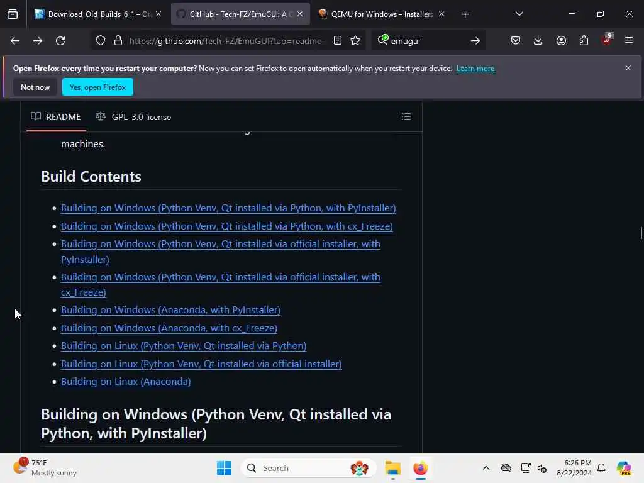Open the Firefox downloads panel
The width and height of the screenshot is (644, 483).
pos(538,41)
